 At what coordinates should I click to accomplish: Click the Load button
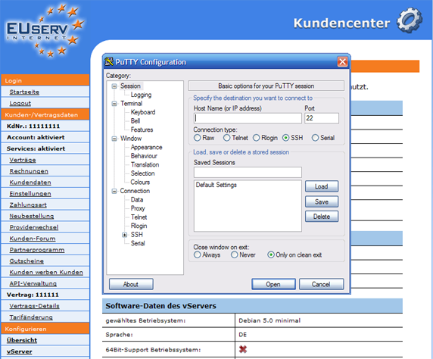(322, 186)
